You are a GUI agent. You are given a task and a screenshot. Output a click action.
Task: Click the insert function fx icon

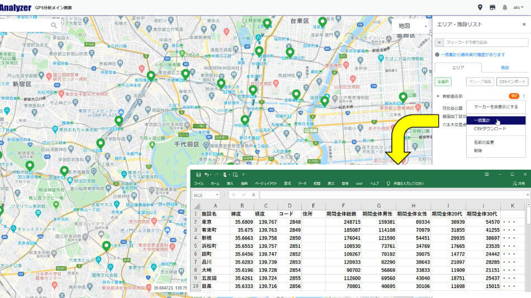[x=253, y=195]
